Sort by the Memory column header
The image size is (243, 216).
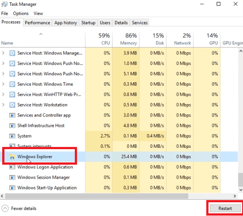point(126,39)
